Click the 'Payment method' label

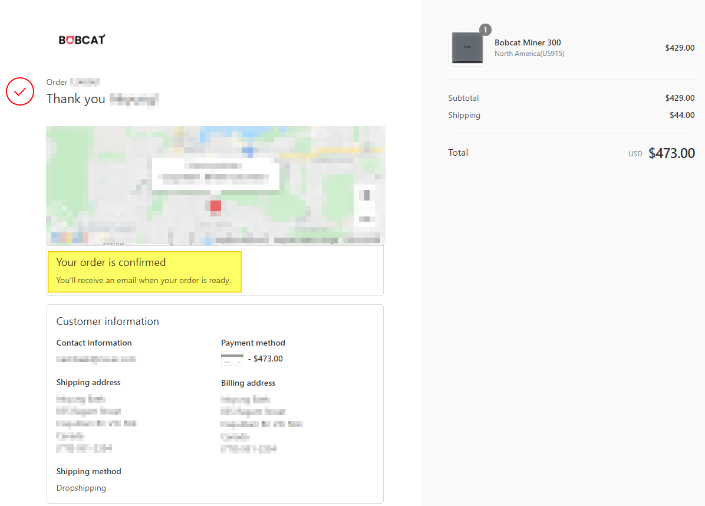(253, 343)
